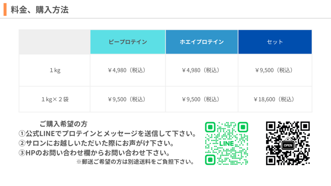Screen dimensions: 331x186
Task: Select the ホエイプロテイン column header
Action: pyautogui.click(x=202, y=42)
